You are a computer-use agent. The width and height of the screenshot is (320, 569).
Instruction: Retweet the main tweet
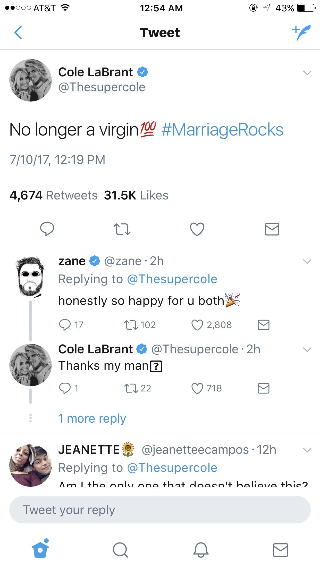pos(122,229)
